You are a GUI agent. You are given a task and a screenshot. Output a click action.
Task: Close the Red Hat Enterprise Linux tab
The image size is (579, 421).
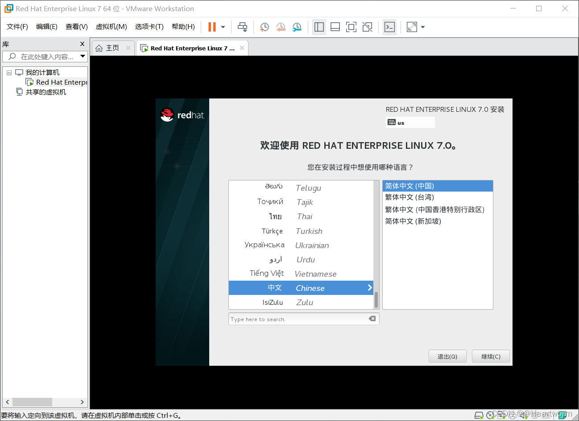click(242, 48)
